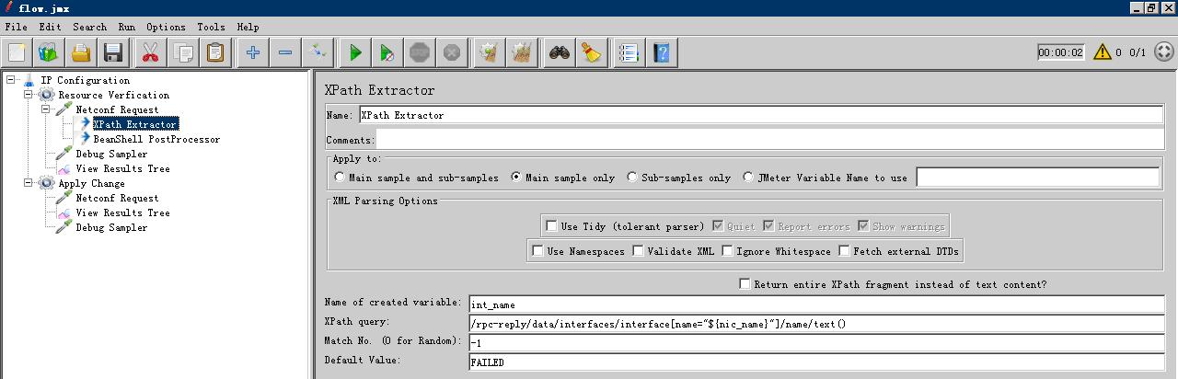Click the Shutdown test icon
Image resolution: width=1178 pixels, height=379 pixels.
pyautogui.click(x=452, y=52)
